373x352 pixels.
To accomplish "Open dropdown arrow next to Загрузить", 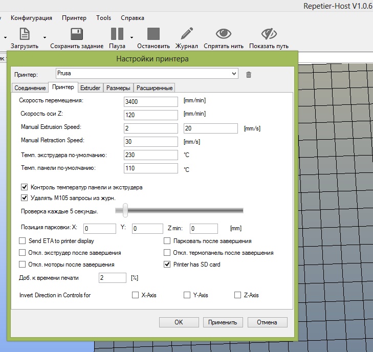I will click(x=45, y=37).
